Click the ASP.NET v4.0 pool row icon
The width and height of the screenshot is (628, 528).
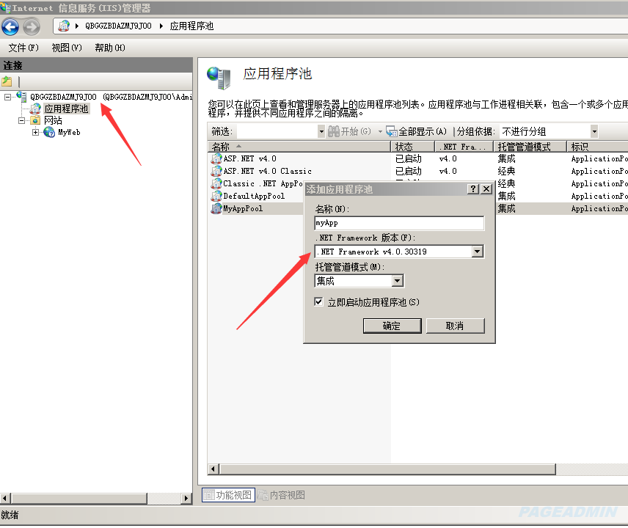[216, 158]
